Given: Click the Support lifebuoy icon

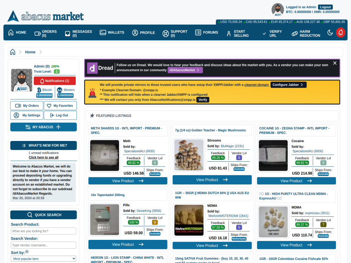Looking at the screenshot, I should click(166, 34).
